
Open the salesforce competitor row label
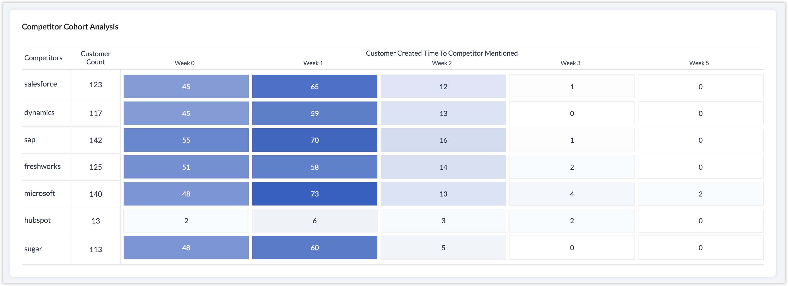point(41,84)
